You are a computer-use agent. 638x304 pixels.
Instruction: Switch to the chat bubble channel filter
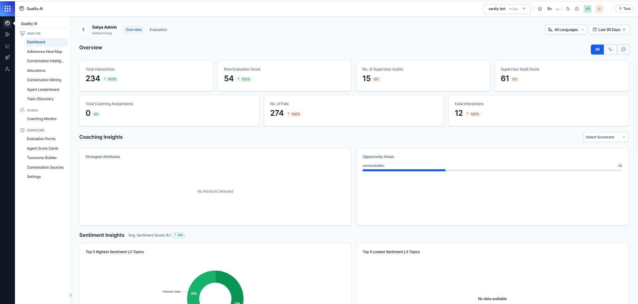coord(623,50)
